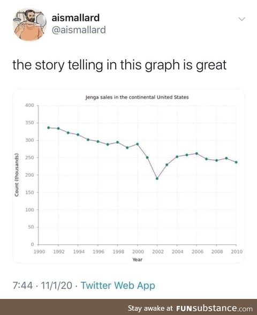Select the data point at 1998
Viewport: 257px width, 315px height.
pos(117,142)
